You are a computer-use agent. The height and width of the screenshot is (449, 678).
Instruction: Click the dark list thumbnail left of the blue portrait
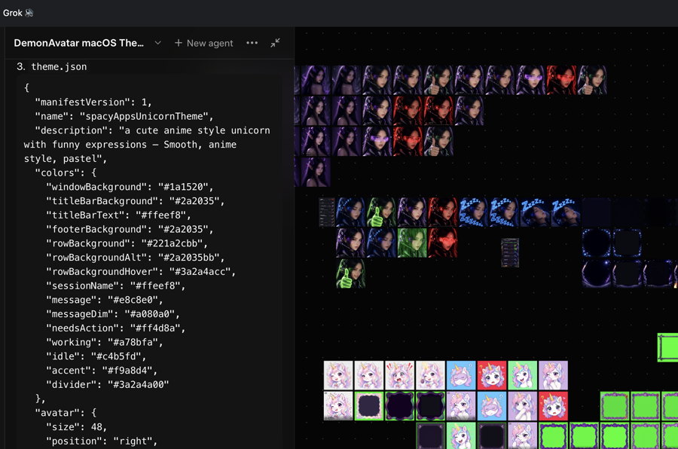(327, 212)
